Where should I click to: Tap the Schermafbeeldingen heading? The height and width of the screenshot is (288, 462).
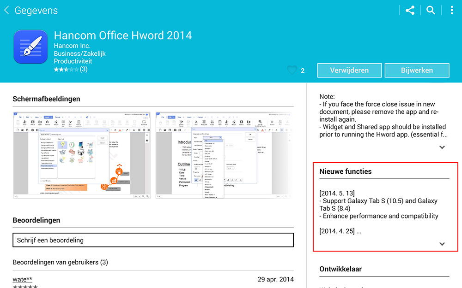click(46, 99)
